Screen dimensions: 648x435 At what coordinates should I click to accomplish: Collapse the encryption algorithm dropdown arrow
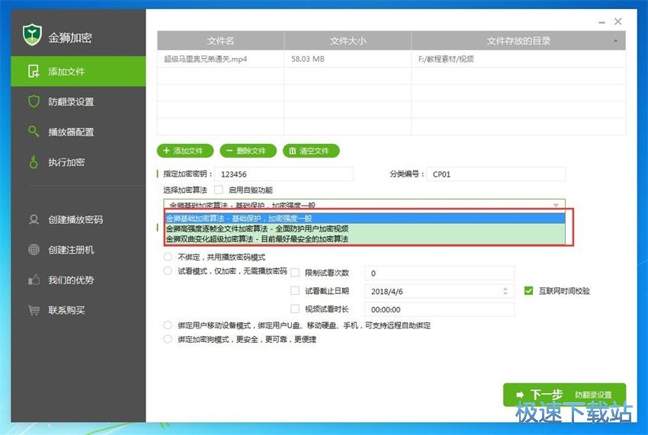556,205
